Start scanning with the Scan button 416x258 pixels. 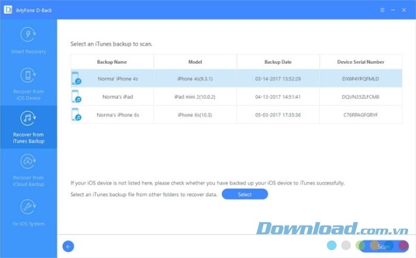(383, 246)
